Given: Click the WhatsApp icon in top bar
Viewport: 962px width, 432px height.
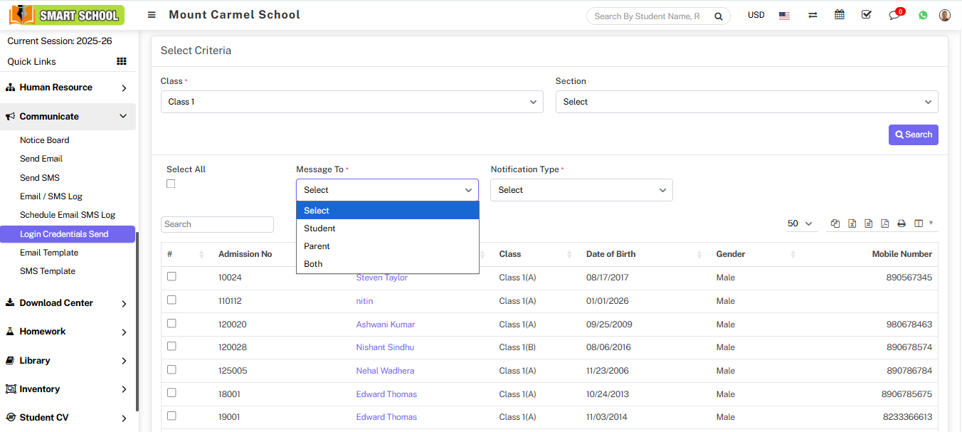Looking at the screenshot, I should click(x=923, y=15).
